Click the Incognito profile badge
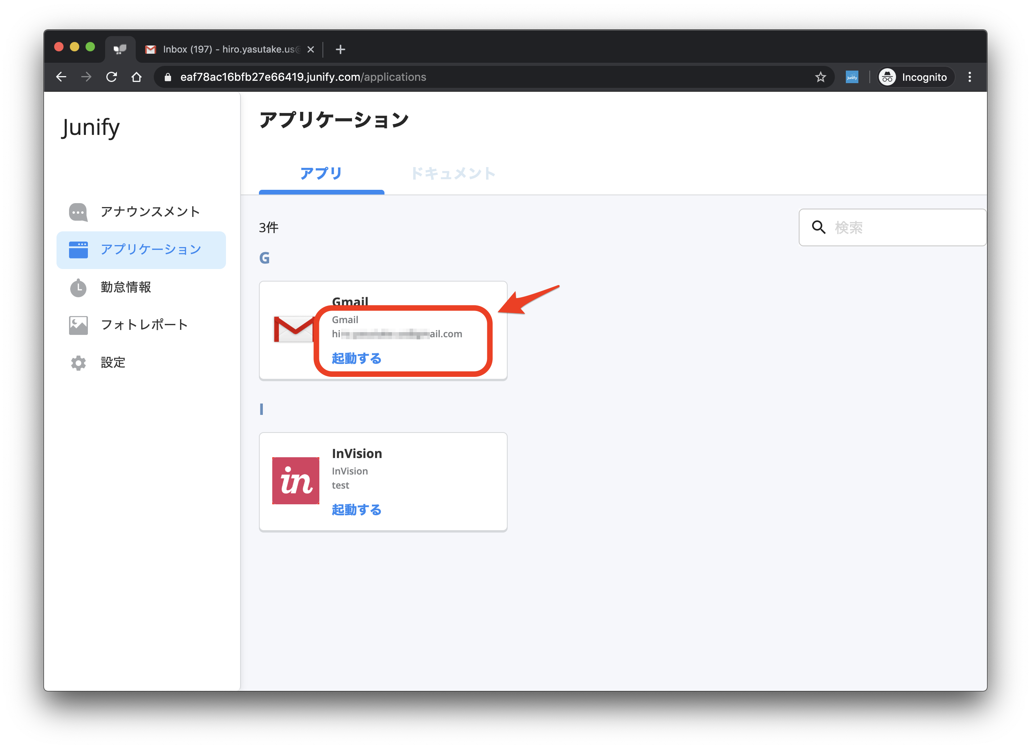This screenshot has height=749, width=1031. 914,77
